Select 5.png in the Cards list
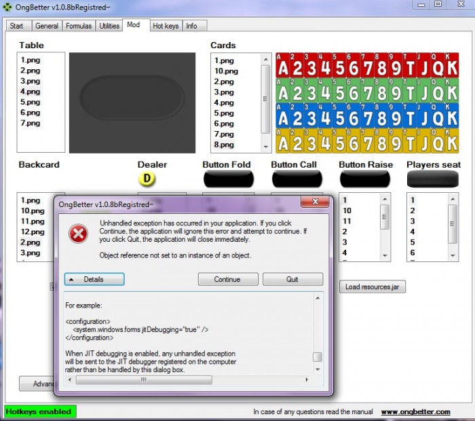 coord(224,113)
